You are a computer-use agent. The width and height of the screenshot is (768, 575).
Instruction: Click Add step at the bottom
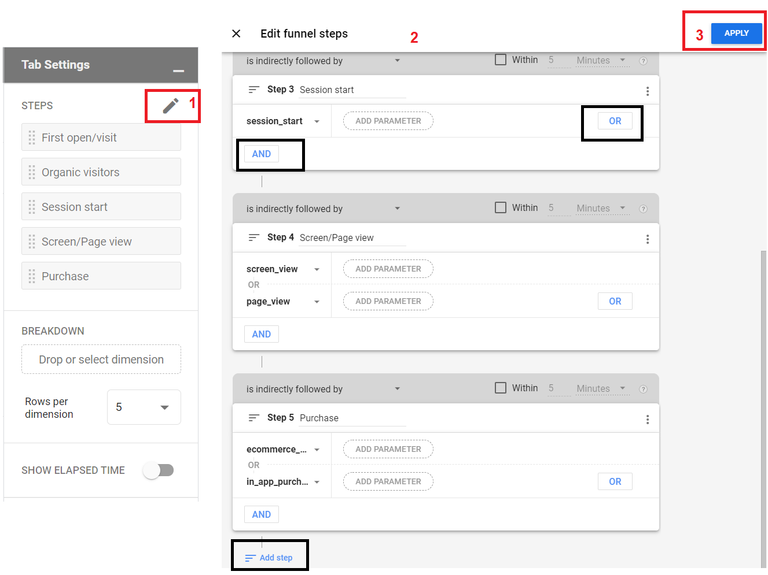coord(269,558)
